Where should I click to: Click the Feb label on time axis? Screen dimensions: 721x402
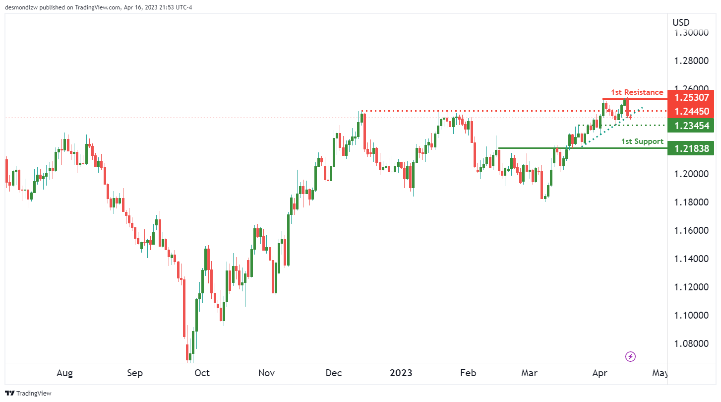click(468, 373)
